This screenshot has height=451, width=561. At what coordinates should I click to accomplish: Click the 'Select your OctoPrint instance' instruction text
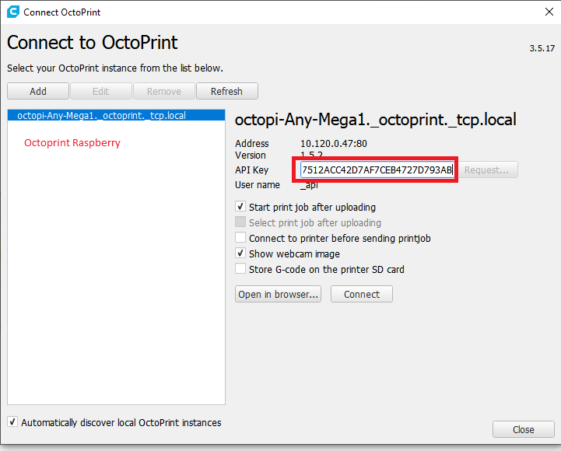click(115, 68)
